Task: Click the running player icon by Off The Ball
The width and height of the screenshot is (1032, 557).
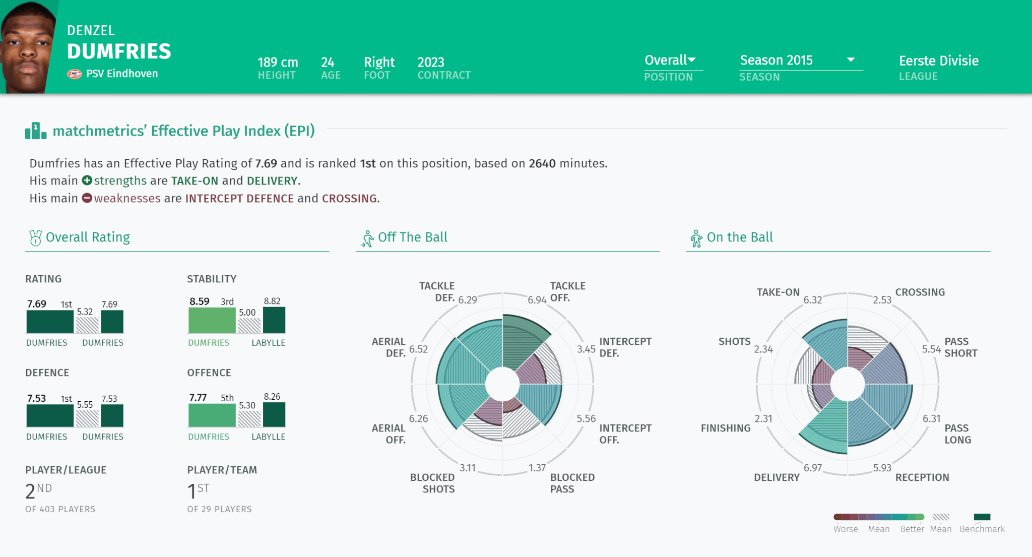Action: tap(367, 238)
